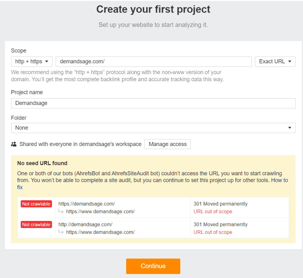Click 301 Moved permanently in http://demandsage.com/ row
The height and width of the screenshot is (278, 303).
pos(220,224)
